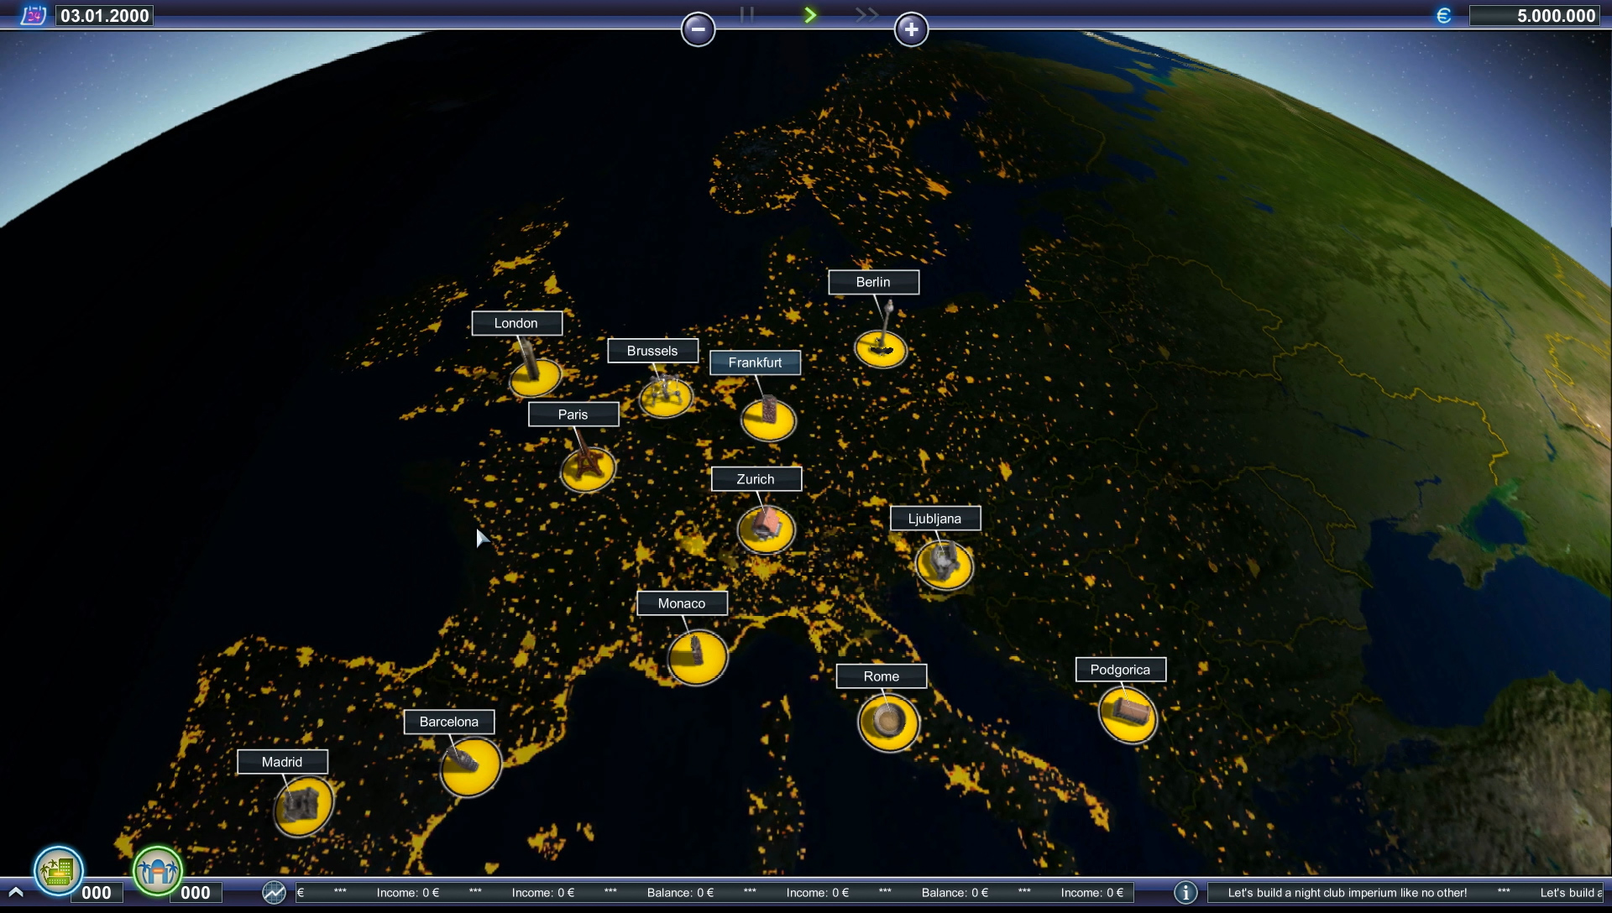Select the Paris city marker with Eiffel Tower
This screenshot has height=913, width=1612.
588,470
